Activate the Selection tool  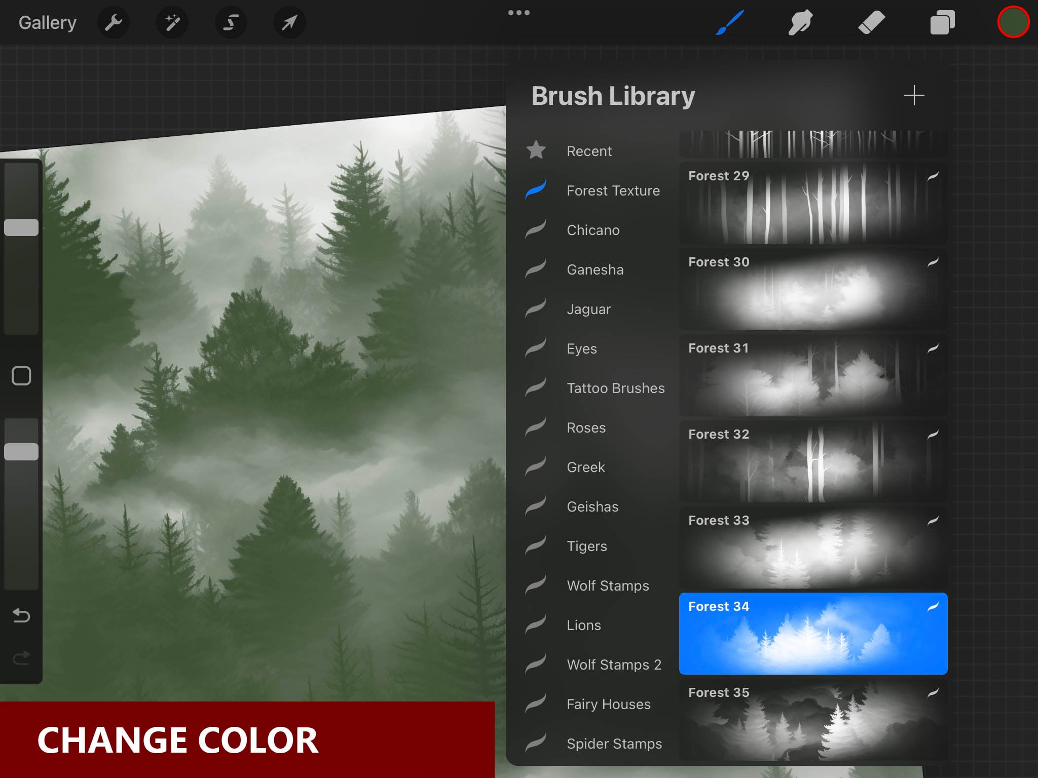point(231,22)
